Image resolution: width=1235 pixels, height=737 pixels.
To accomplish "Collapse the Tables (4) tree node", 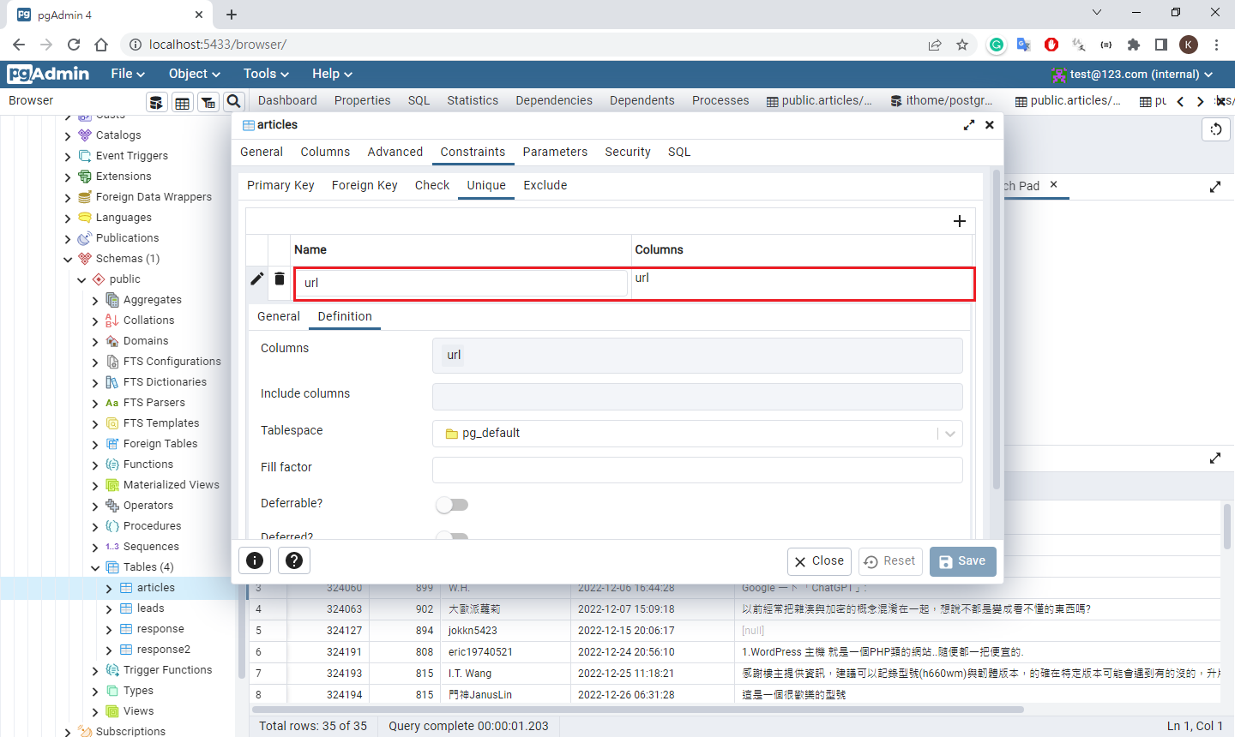I will click(95, 567).
